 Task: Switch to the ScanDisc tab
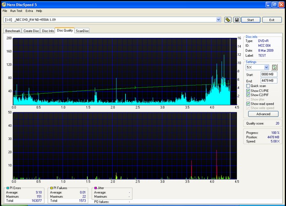pyautogui.click(x=82, y=31)
